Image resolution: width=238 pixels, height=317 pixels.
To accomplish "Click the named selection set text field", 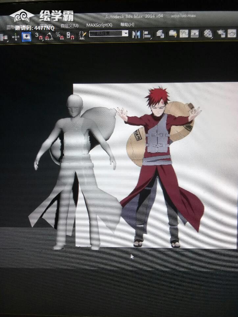I will pyautogui.click(x=106, y=34).
